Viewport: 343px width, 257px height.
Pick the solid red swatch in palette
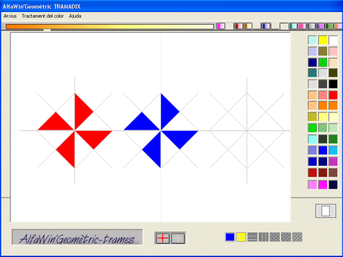pyautogui.click(x=333, y=95)
